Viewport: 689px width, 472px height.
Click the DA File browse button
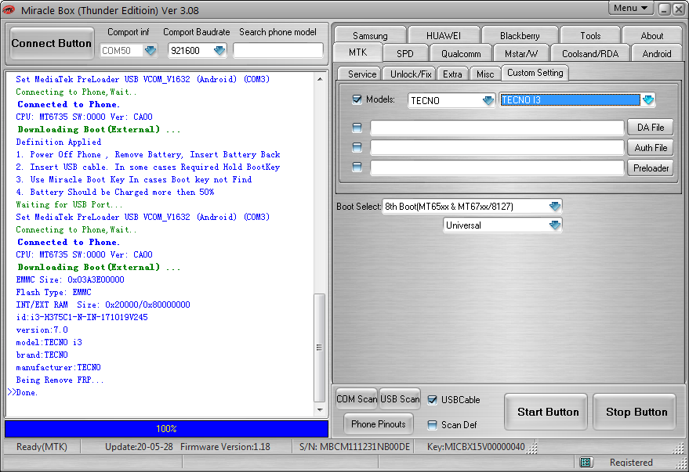tap(651, 128)
